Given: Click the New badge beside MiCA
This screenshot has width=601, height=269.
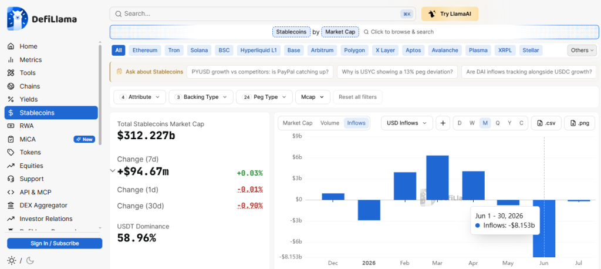Looking at the screenshot, I should [x=85, y=139].
